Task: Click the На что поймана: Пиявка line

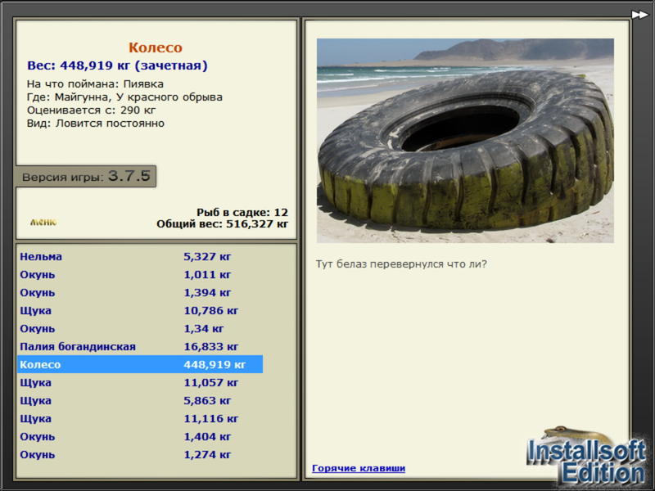Action: tap(95, 84)
